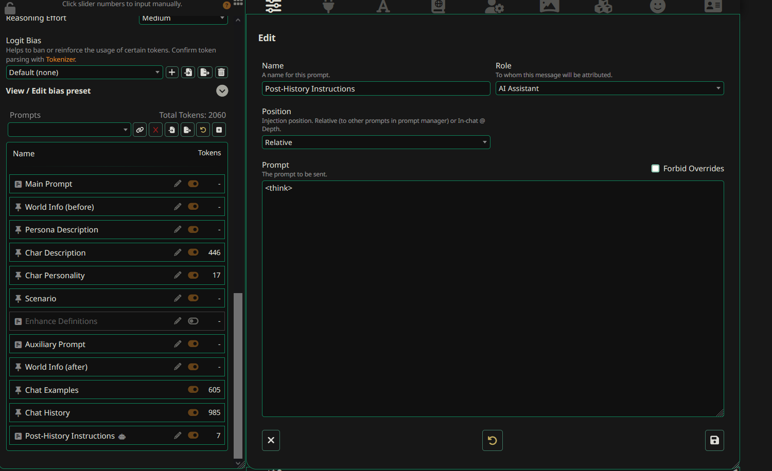Edit Char Description with its pencil icon
Screen dimensions: 772x471
click(x=178, y=252)
